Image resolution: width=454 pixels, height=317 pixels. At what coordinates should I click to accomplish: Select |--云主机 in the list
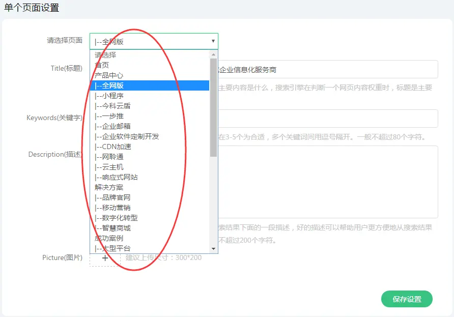pyautogui.click(x=150, y=167)
